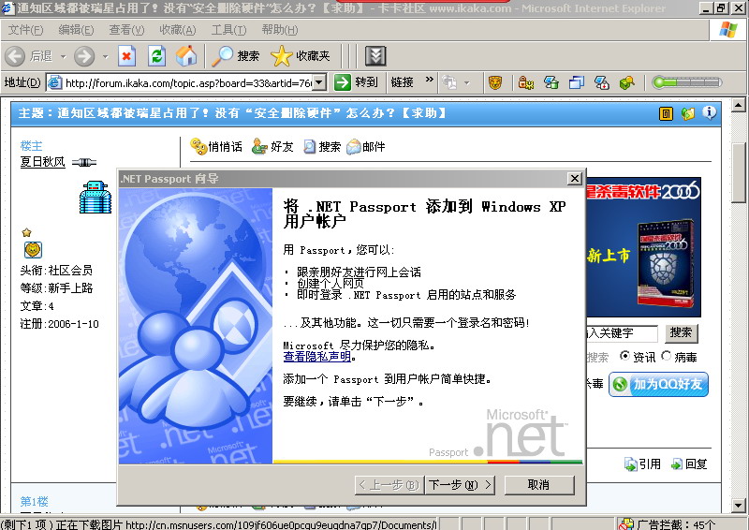749x530 pixels.
Task: Click the green Go arrow button
Action: coord(342,82)
